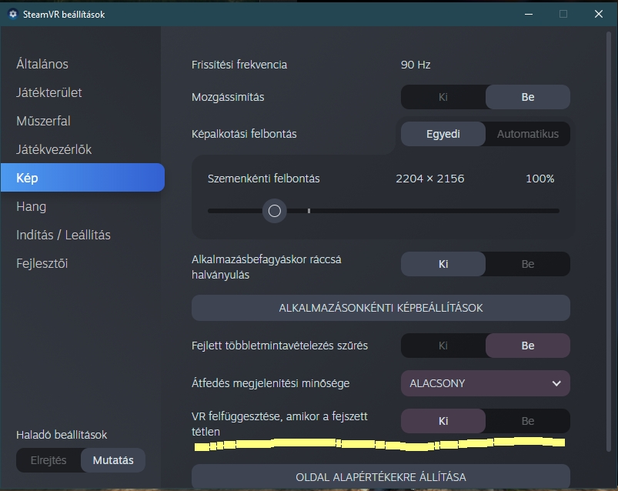Click OLDAL ALAPÉRTÉKEKRE ÁLLÍTÁSA button
618x491 pixels.
coord(380,477)
